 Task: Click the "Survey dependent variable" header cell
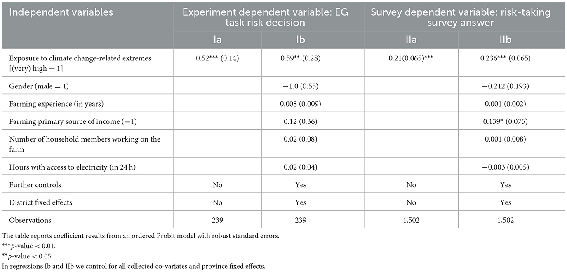[461, 17]
